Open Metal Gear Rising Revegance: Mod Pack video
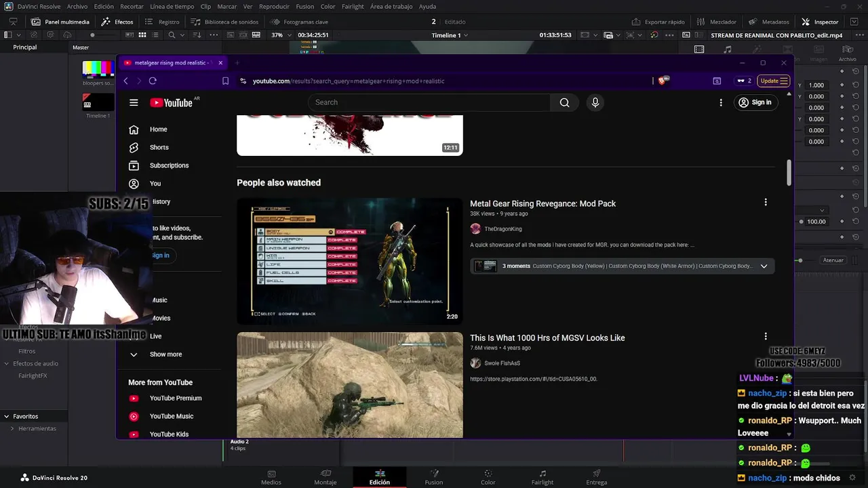868x488 pixels. [x=542, y=203]
